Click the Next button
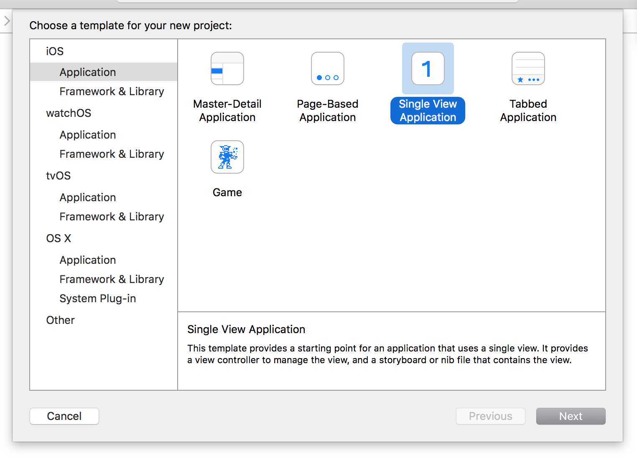Viewport: 637px width, 460px height. point(571,416)
